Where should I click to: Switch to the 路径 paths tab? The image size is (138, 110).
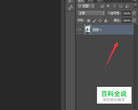tap(100, 1)
